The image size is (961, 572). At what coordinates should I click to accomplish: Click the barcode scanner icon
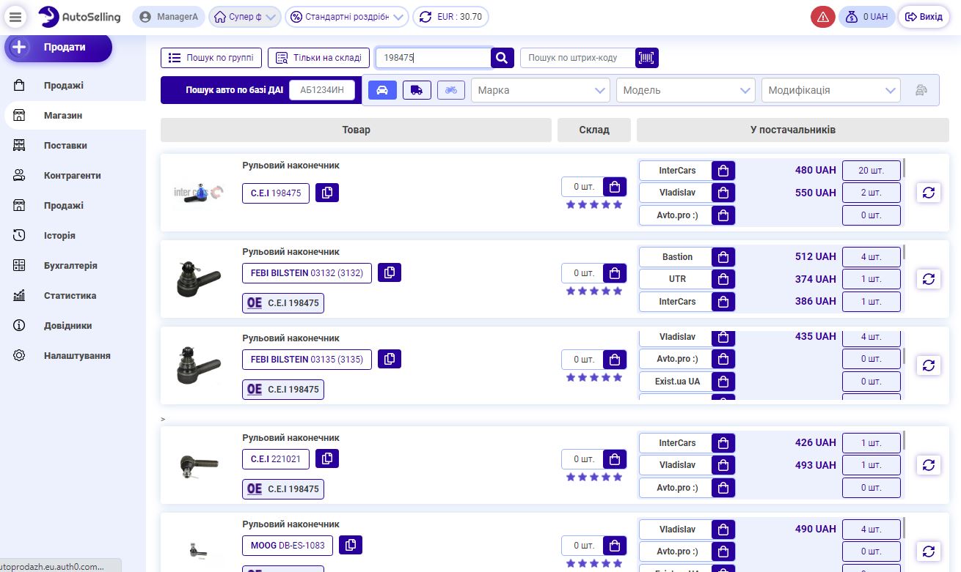tap(647, 58)
